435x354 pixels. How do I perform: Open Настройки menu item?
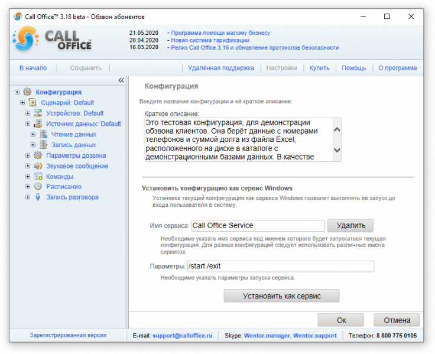pyautogui.click(x=282, y=68)
